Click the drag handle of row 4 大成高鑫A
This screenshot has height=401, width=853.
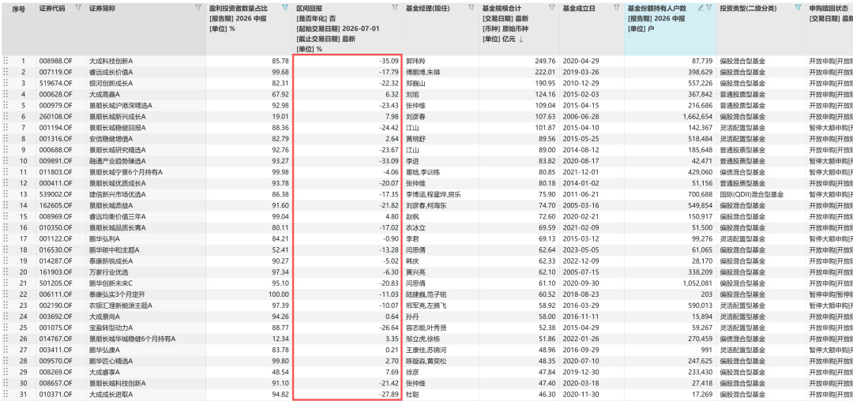tap(6, 94)
